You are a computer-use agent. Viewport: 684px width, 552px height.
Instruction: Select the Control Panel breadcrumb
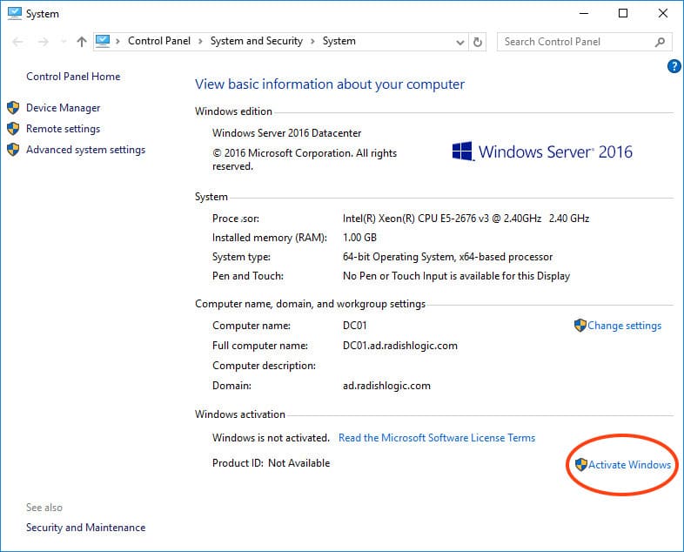pos(158,41)
